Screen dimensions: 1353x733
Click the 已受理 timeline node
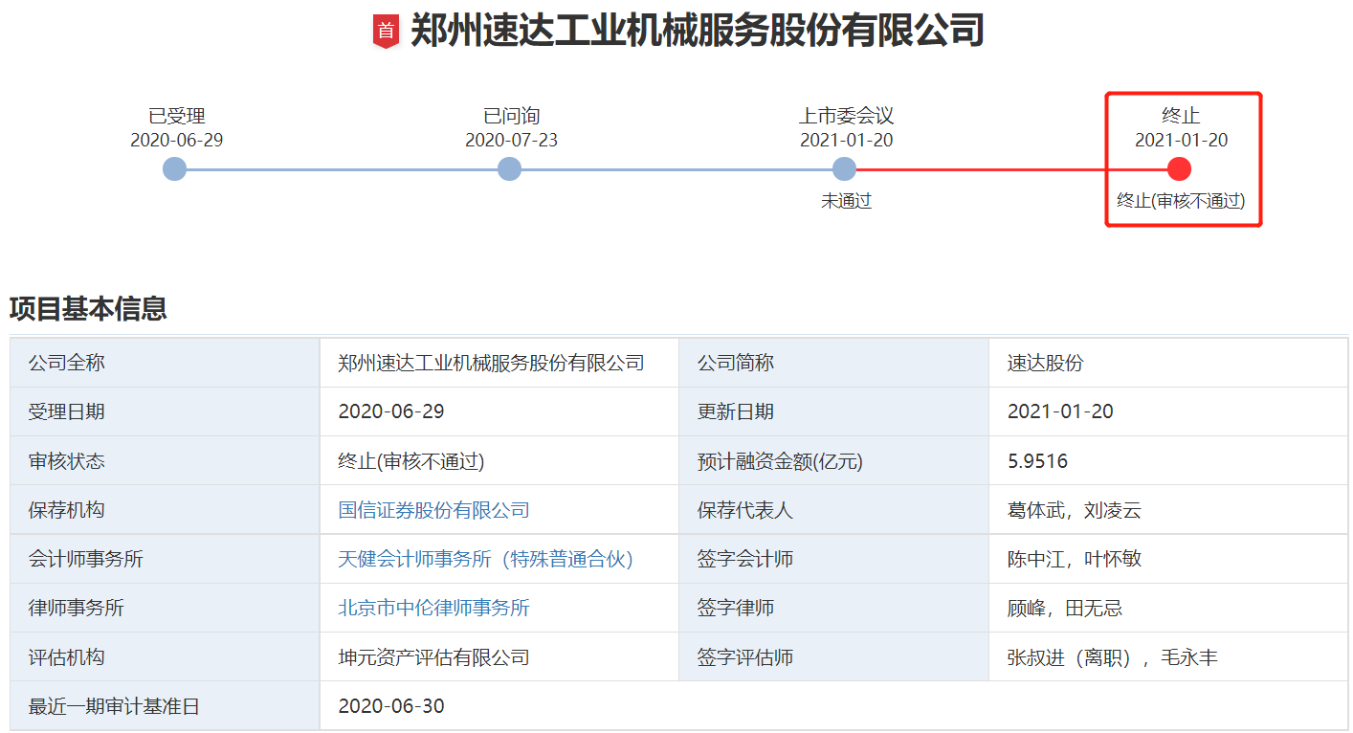(174, 169)
